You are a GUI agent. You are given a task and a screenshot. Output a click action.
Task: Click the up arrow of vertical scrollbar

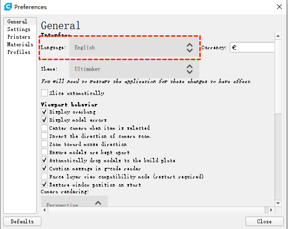[x=278, y=36]
